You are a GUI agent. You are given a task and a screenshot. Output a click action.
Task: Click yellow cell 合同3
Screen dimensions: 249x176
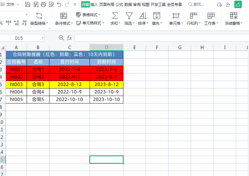pos(38,84)
